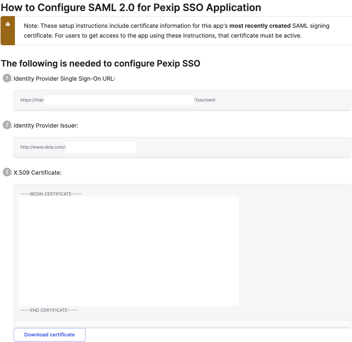Click 'The following is needed' section heading
The height and width of the screenshot is (342, 352).
pos(101,64)
